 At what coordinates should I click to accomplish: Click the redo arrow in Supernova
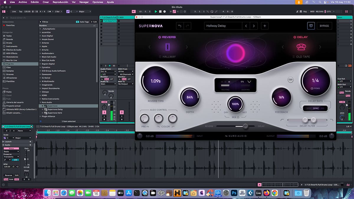click(187, 26)
